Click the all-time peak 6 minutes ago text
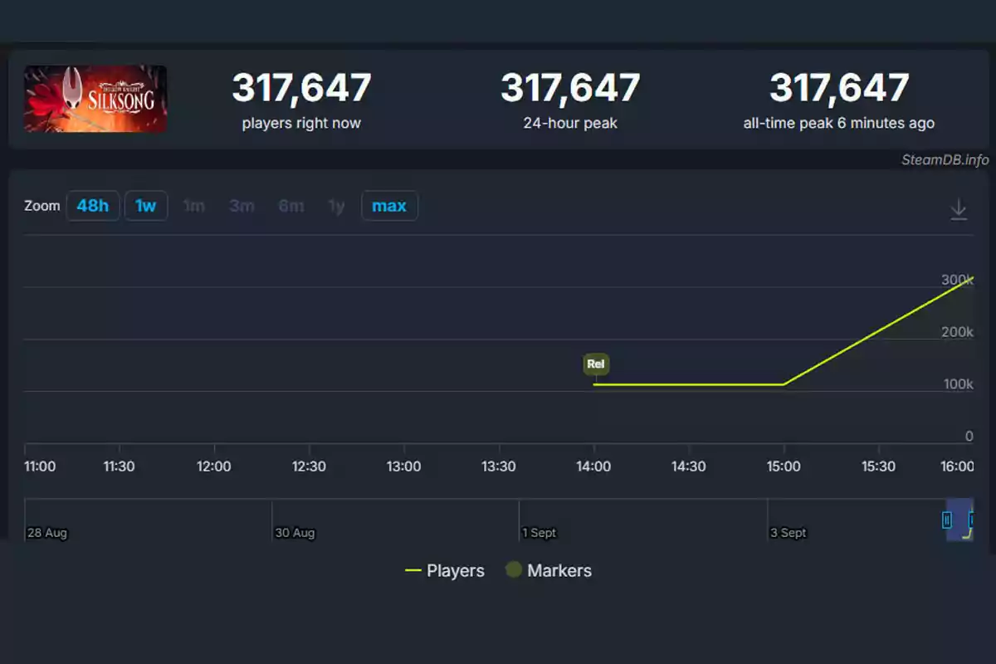This screenshot has height=664, width=996. point(839,123)
